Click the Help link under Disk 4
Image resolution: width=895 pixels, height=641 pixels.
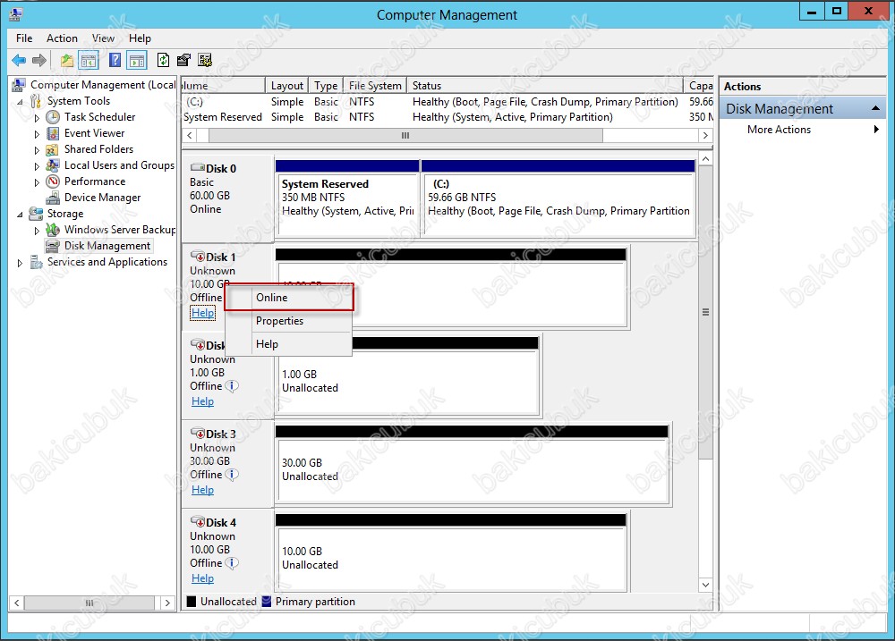pyautogui.click(x=202, y=578)
